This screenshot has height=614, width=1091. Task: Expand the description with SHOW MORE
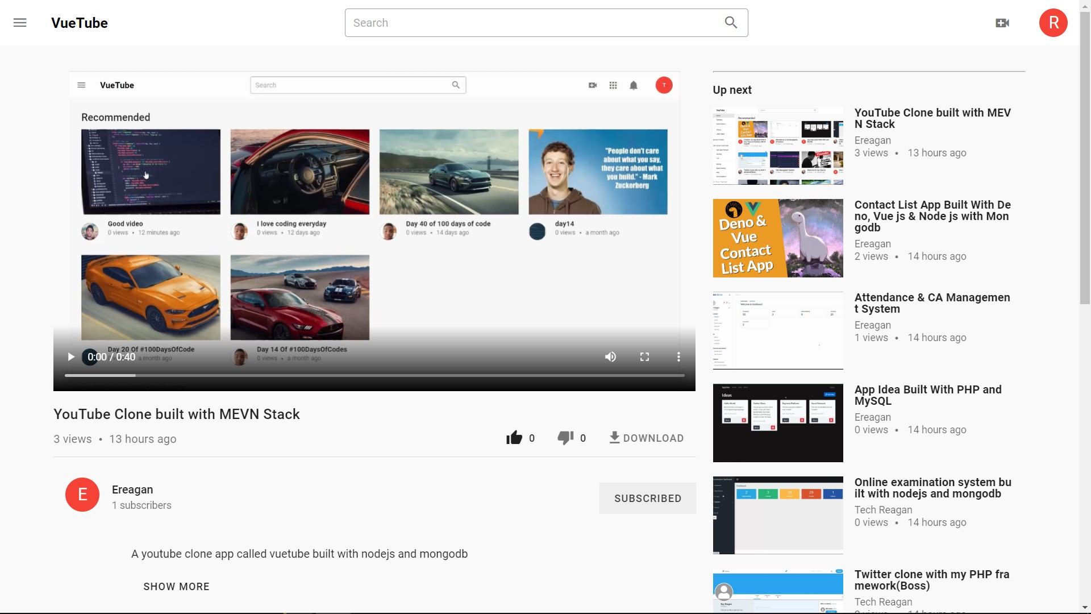(x=176, y=587)
